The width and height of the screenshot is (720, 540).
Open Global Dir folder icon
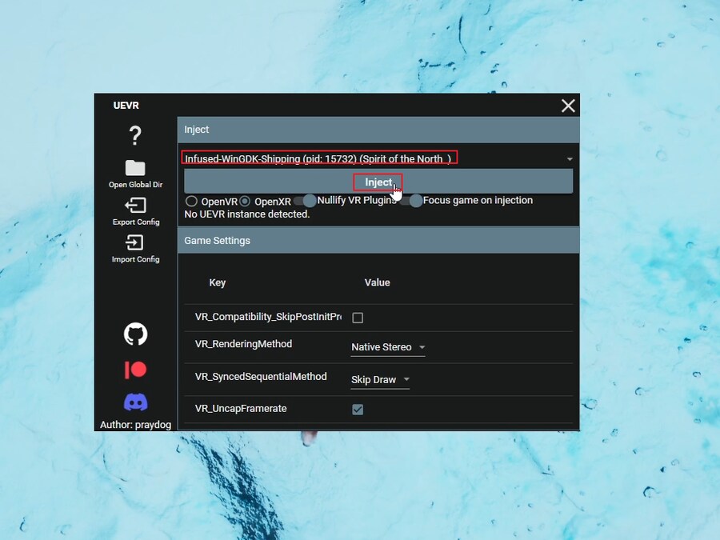[x=135, y=168]
